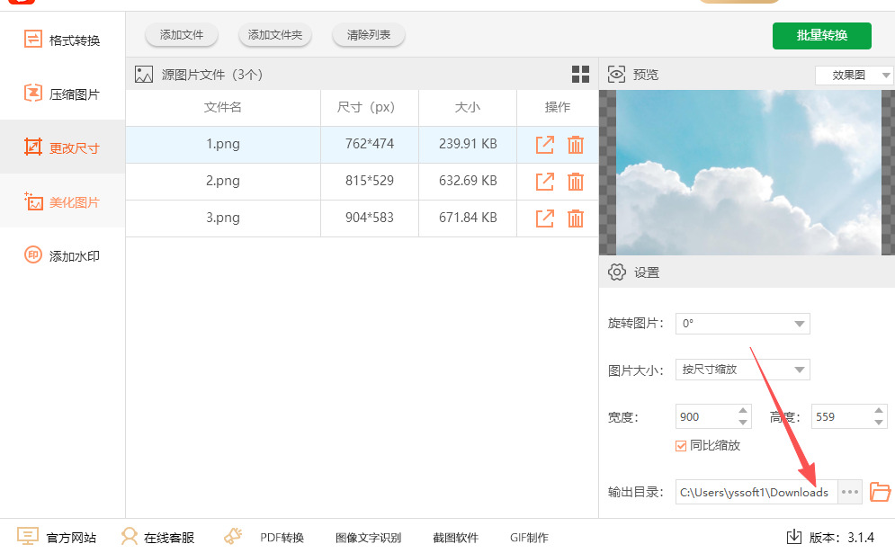
Task: Click the 添加文件 button
Action: [181, 35]
